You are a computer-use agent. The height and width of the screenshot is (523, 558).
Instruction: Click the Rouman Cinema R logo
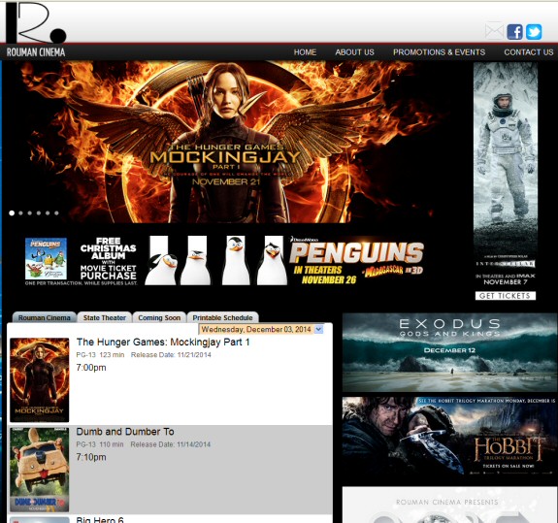[x=36, y=22]
